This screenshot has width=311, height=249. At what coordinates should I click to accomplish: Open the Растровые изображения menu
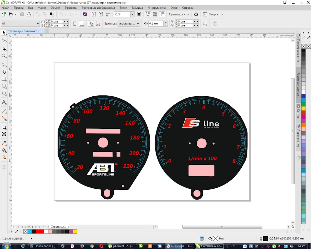98,8
